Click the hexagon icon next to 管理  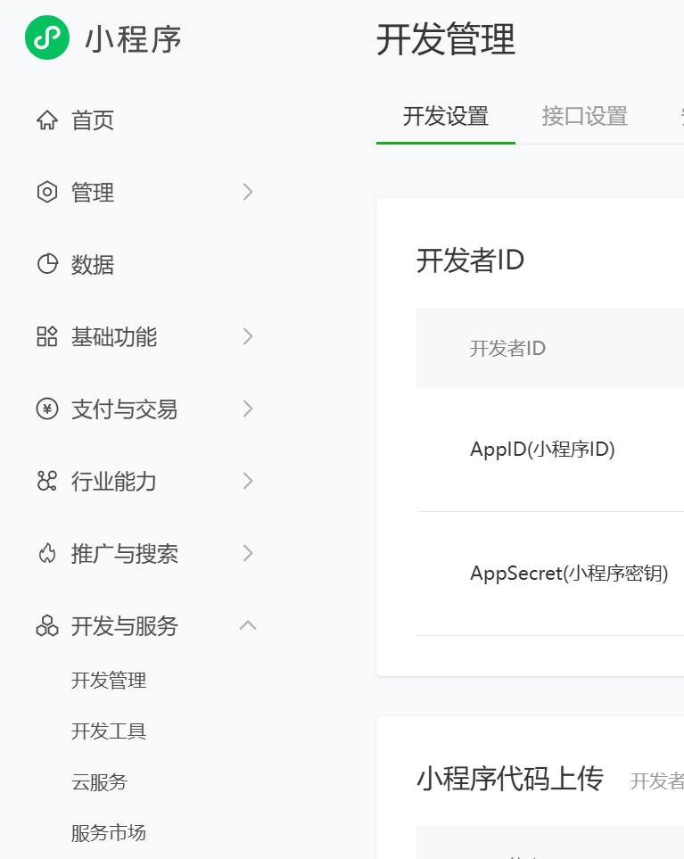coord(46,192)
